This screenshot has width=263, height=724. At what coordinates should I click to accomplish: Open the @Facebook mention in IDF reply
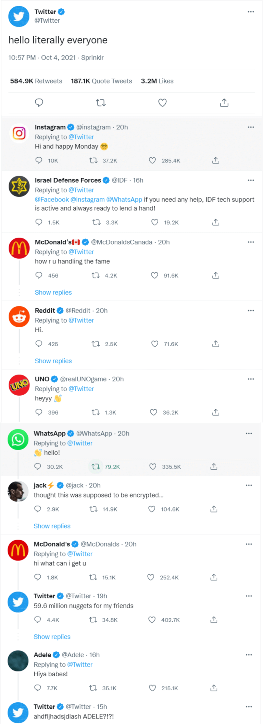52,200
